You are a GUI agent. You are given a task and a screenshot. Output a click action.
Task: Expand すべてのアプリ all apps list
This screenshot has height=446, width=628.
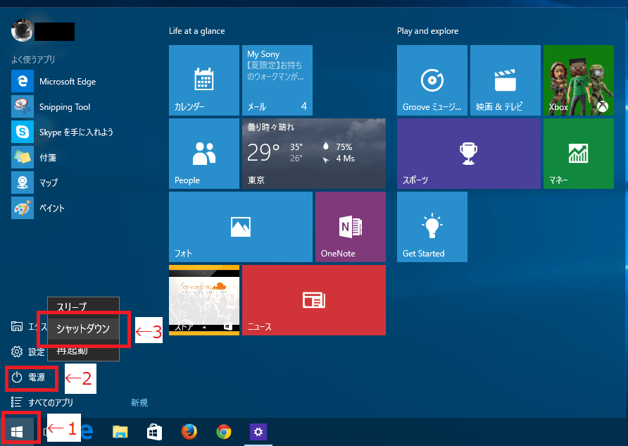coord(49,402)
